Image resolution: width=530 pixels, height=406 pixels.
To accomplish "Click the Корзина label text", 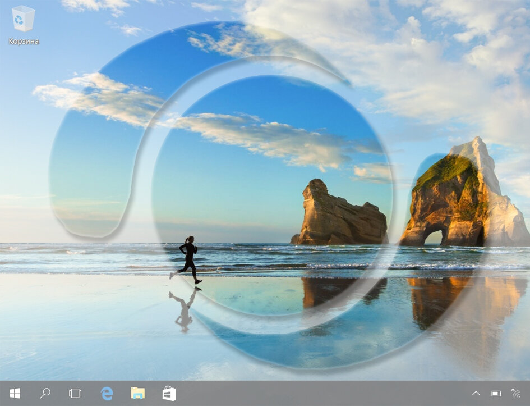I will click(x=24, y=42).
